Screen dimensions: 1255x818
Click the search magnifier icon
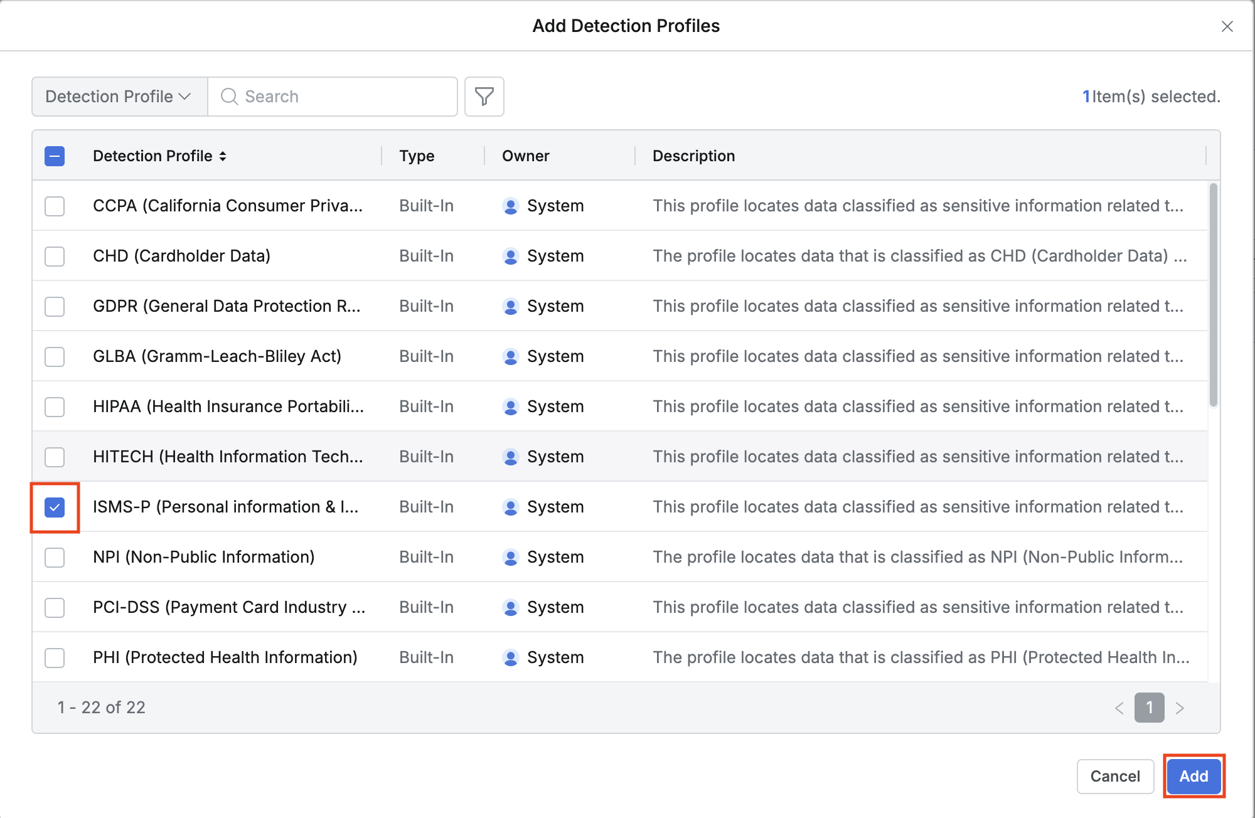[x=229, y=97]
